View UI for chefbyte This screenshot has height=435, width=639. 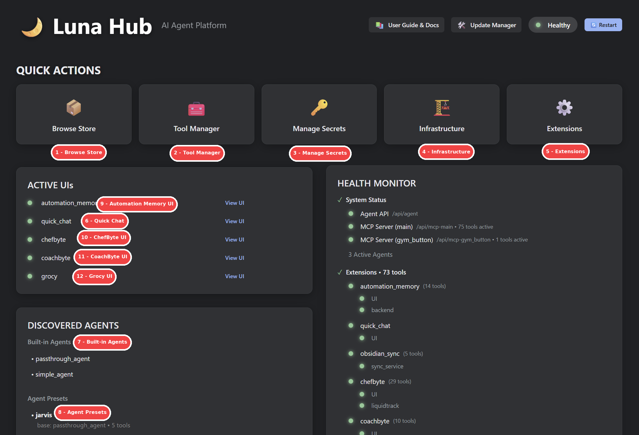(234, 240)
